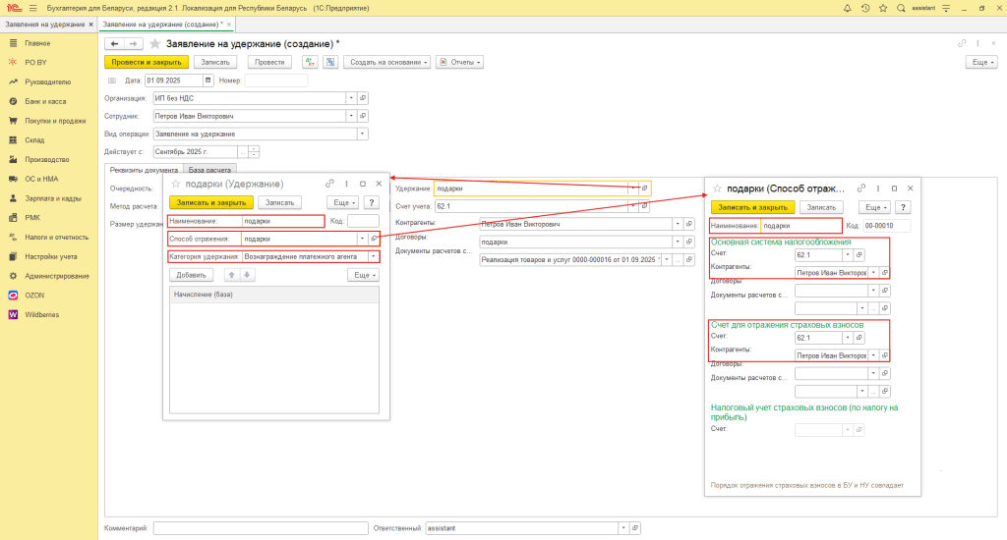Viewport: 1007px width, 540px height.
Task: Click the Дата input field
Action: tap(174, 81)
